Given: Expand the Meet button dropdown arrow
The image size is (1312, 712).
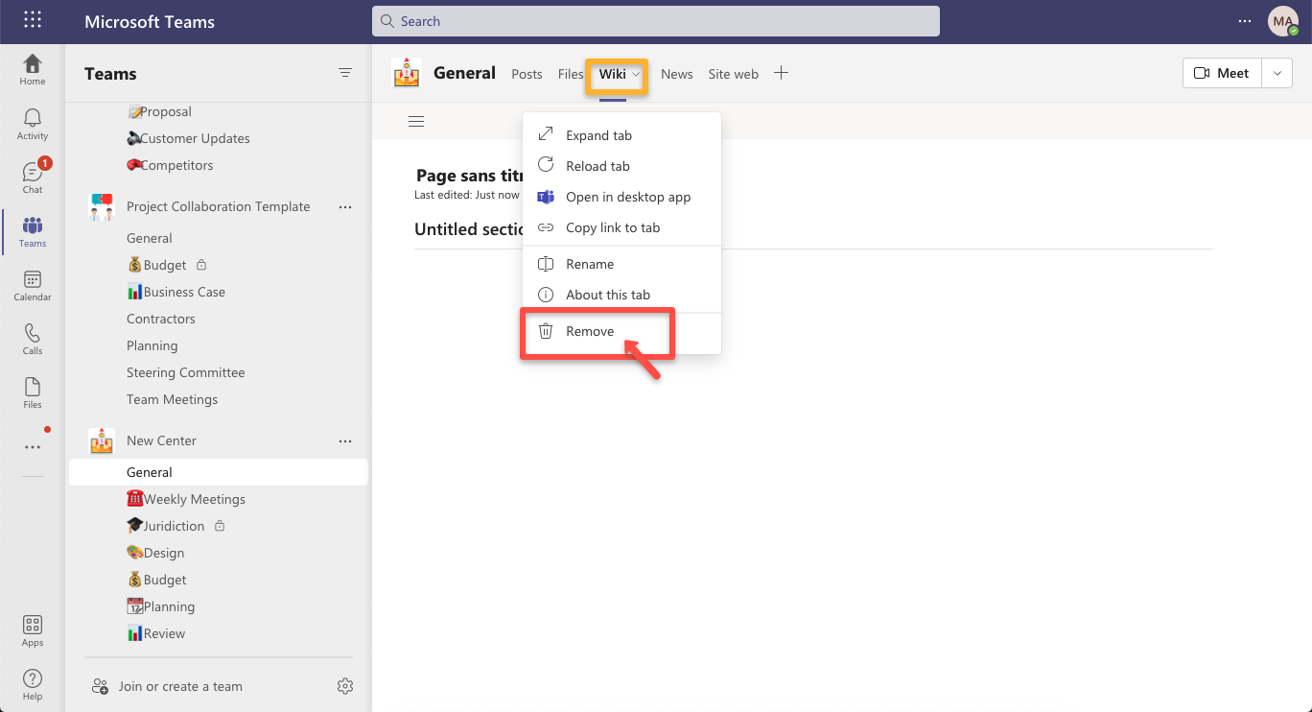Looking at the screenshot, I should pyautogui.click(x=1277, y=74).
